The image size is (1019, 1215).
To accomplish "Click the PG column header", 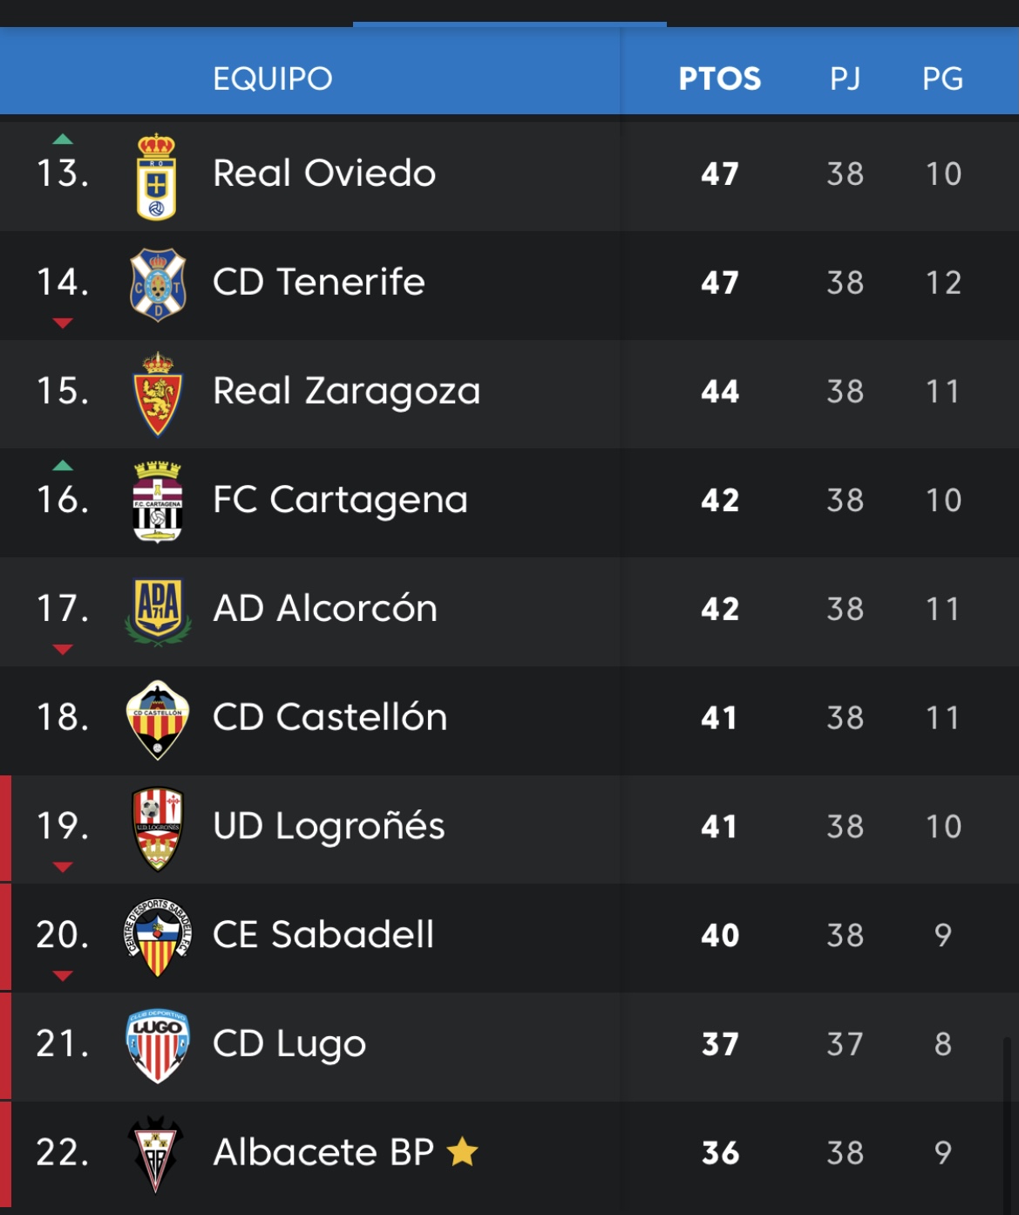I will tap(942, 78).
